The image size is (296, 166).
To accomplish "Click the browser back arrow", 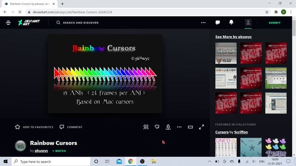I will click(x=5, y=12).
